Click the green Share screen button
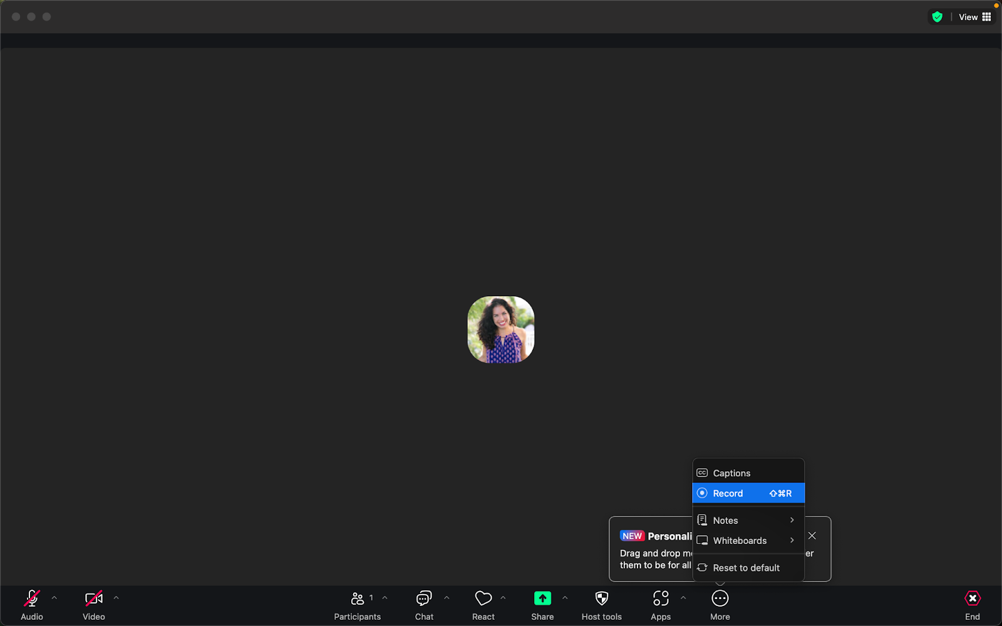Screen dimensions: 1002x626 (542, 599)
